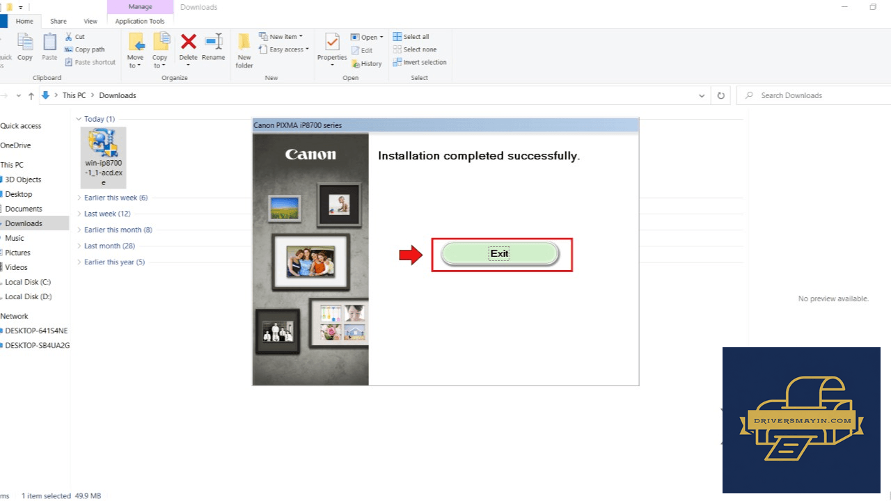This screenshot has height=501, width=891.
Task: Click the Exit button in Canon installer
Action: (500, 254)
